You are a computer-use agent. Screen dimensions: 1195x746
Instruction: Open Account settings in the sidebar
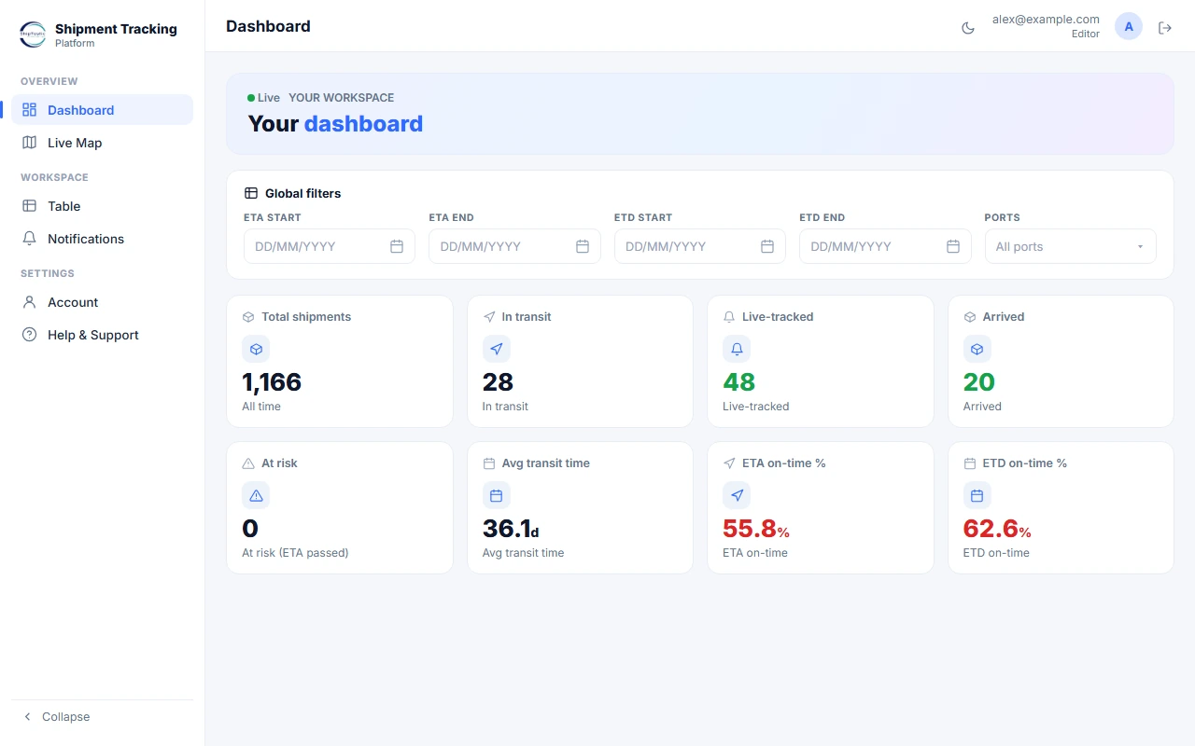point(102,302)
